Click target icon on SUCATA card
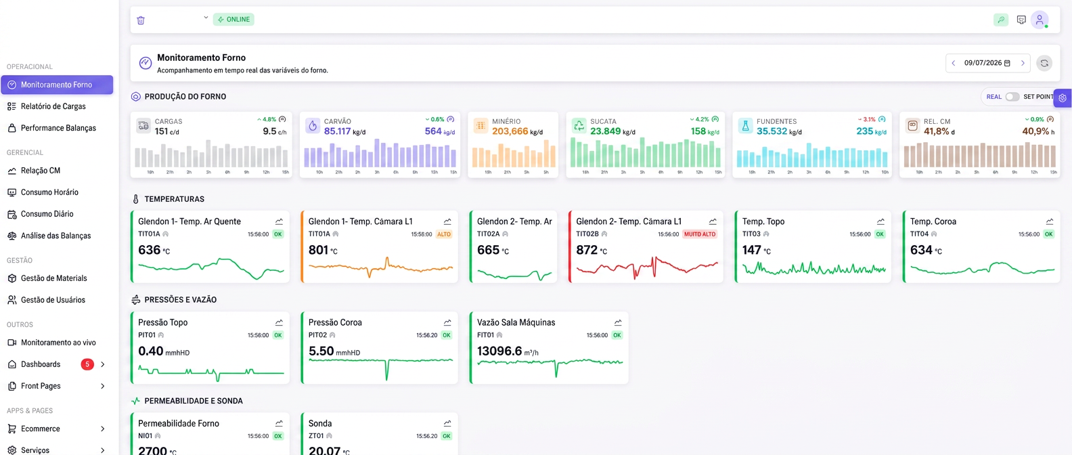 point(715,119)
